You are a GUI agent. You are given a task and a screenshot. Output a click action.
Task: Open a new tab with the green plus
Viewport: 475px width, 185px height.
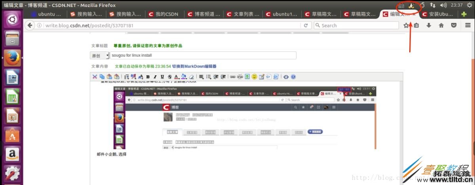[464, 14]
